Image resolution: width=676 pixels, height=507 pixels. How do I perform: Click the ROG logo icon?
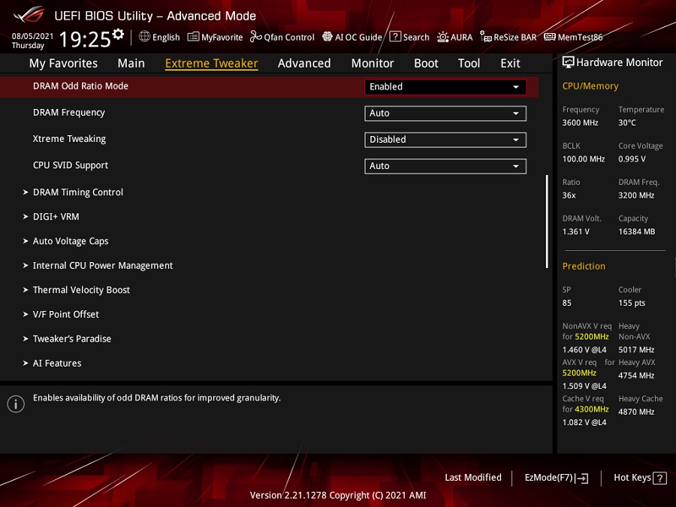click(x=29, y=14)
